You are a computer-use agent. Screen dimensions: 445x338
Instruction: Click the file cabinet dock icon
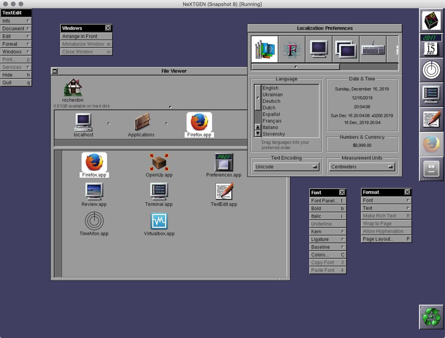[x=431, y=168]
